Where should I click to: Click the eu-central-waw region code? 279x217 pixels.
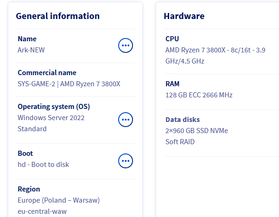[42, 211]
